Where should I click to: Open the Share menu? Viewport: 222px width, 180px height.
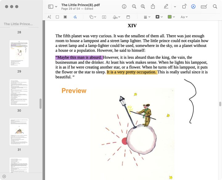(x=153, y=6)
